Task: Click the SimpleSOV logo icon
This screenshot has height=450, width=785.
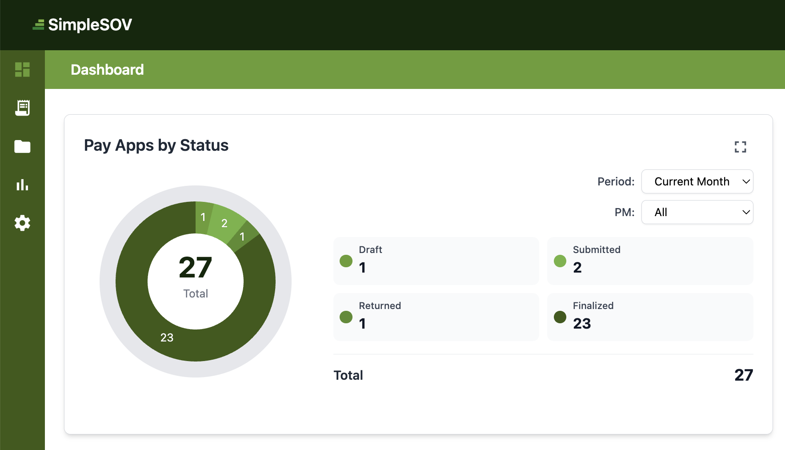Action: coord(38,25)
